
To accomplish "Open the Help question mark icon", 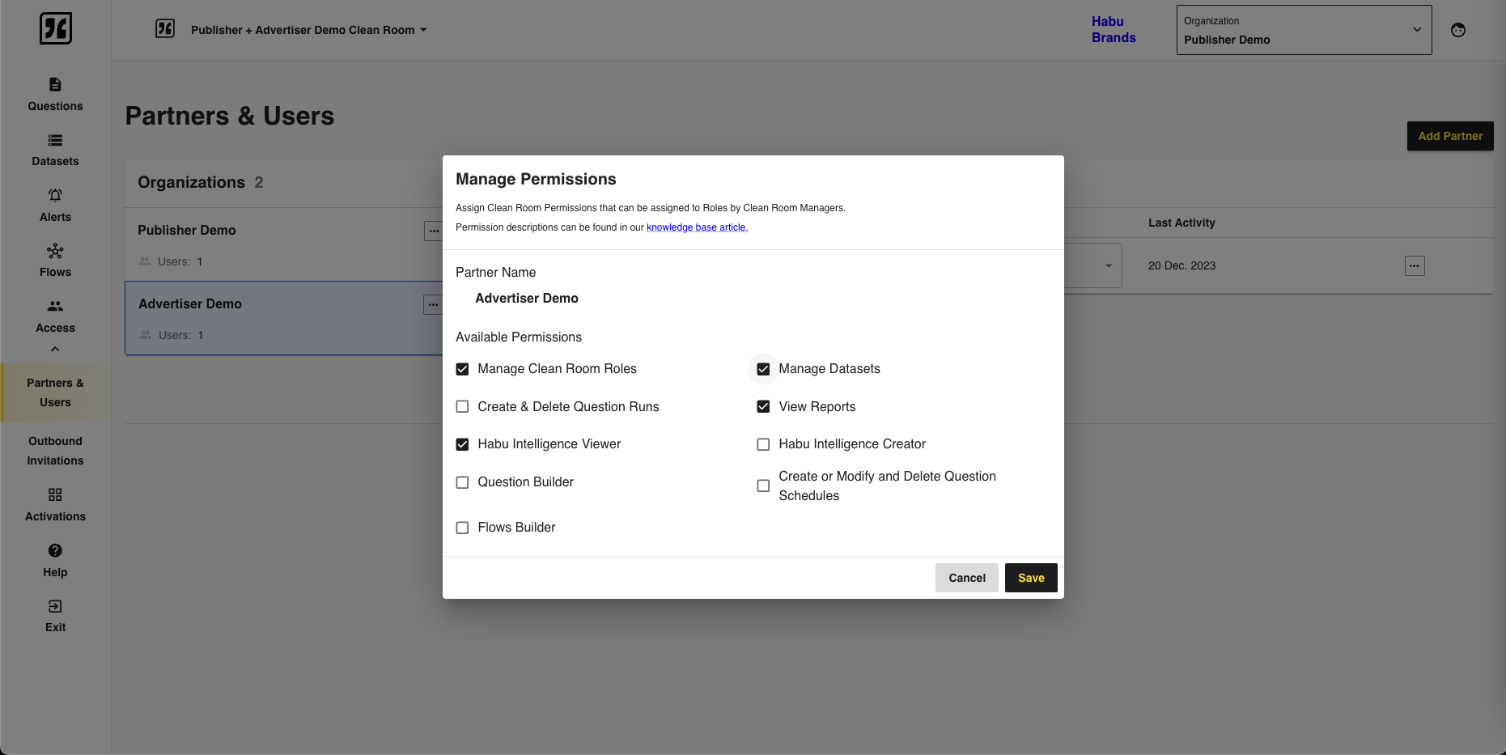I will [55, 550].
